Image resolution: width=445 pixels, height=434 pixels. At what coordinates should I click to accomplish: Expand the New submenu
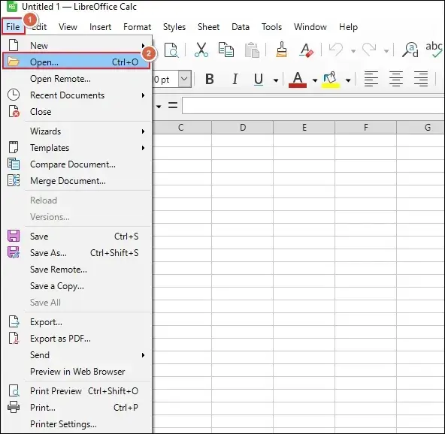coord(77,45)
